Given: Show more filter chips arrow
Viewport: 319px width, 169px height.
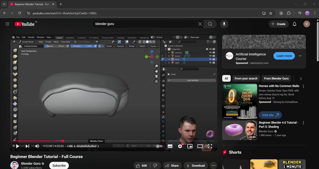Looking at the screenshot, I should point(301,78).
